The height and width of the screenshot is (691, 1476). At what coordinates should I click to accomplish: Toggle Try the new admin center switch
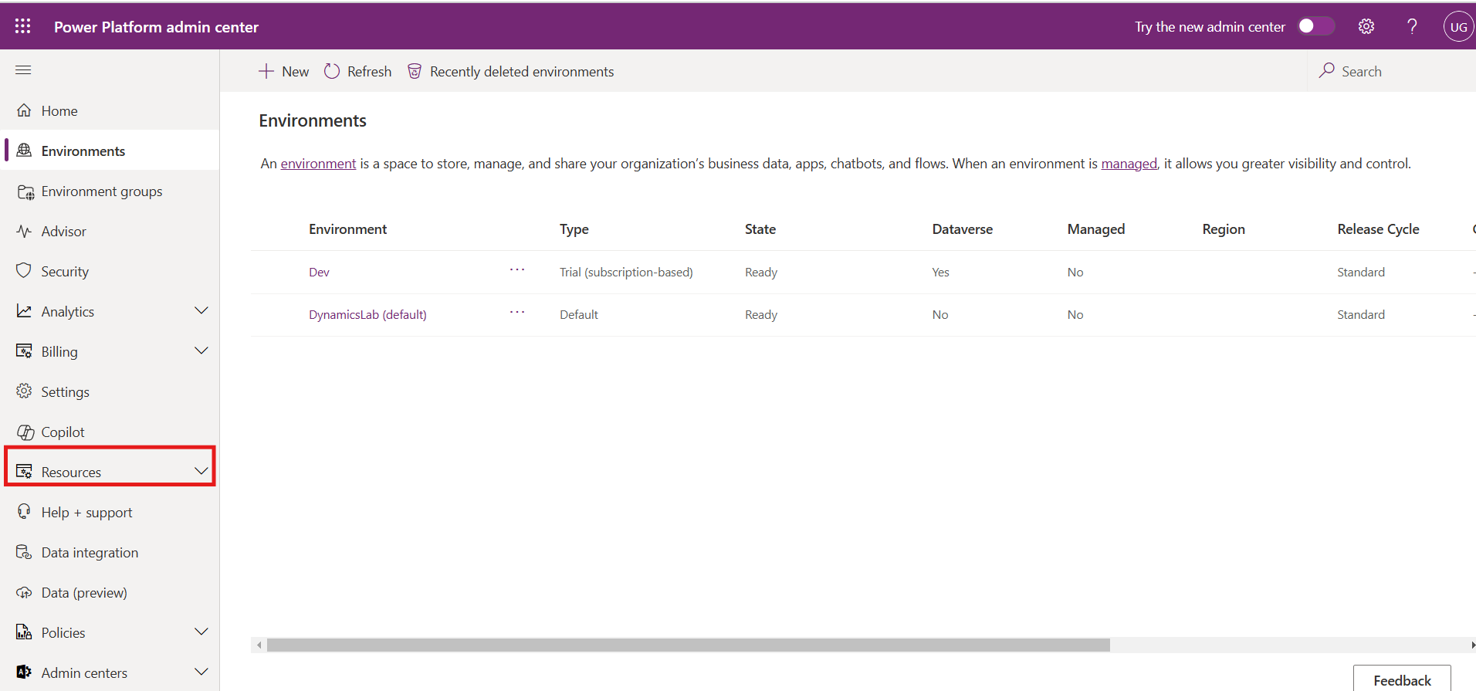click(x=1315, y=26)
